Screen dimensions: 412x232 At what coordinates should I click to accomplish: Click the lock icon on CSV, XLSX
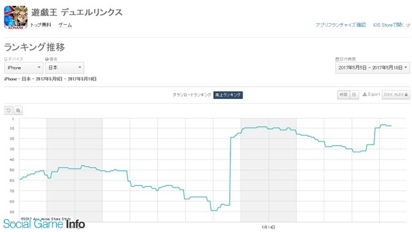pos(406,94)
